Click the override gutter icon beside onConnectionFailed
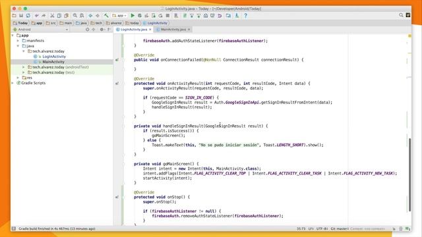Screen dimensions: 422x237 tap(117, 60)
